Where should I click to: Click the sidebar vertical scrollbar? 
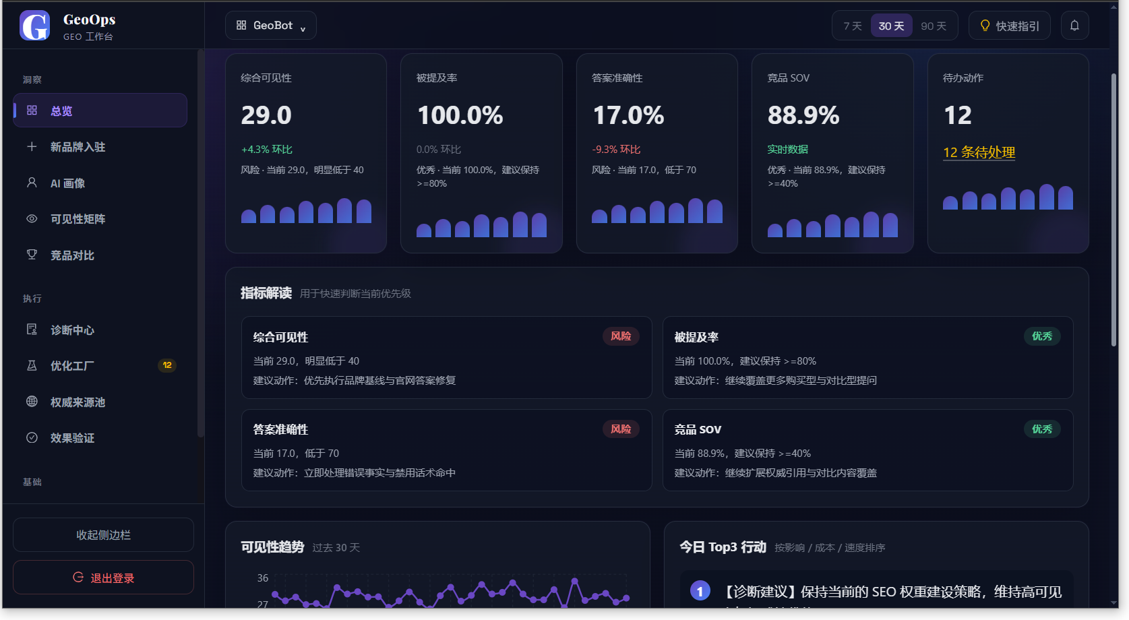point(200,243)
